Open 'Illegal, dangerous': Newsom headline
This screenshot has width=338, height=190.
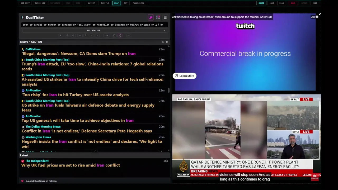78,54
